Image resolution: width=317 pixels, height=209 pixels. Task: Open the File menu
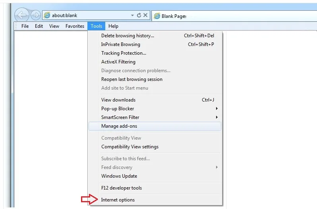(x=25, y=26)
